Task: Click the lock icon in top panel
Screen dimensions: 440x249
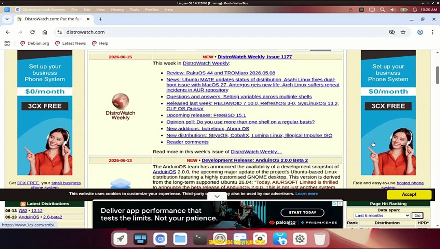Action: [351, 10]
